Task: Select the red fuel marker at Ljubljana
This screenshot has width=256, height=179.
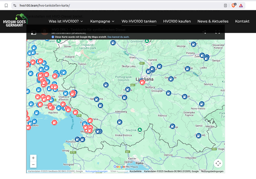Action: tap(142, 82)
